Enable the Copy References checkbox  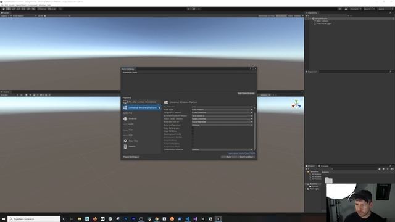point(193,128)
